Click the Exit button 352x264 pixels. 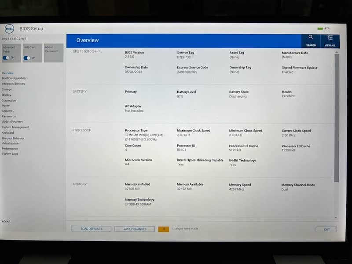point(326,229)
